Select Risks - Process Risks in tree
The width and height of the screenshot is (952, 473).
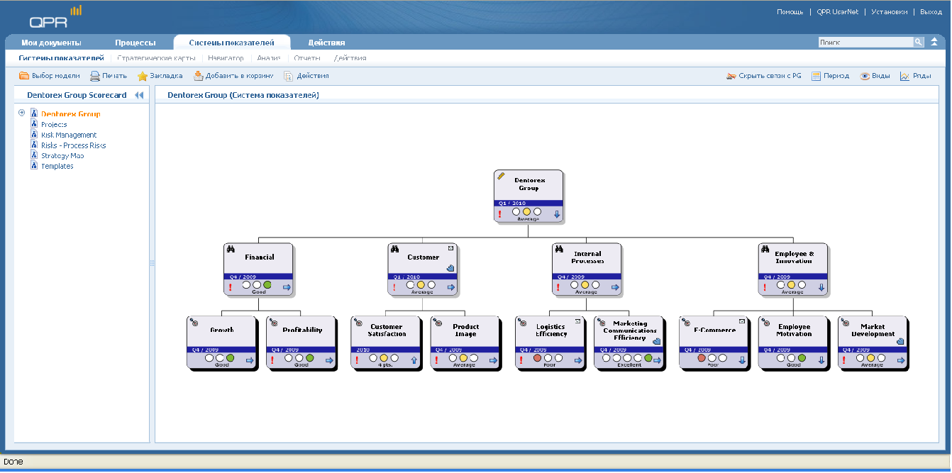pos(74,145)
